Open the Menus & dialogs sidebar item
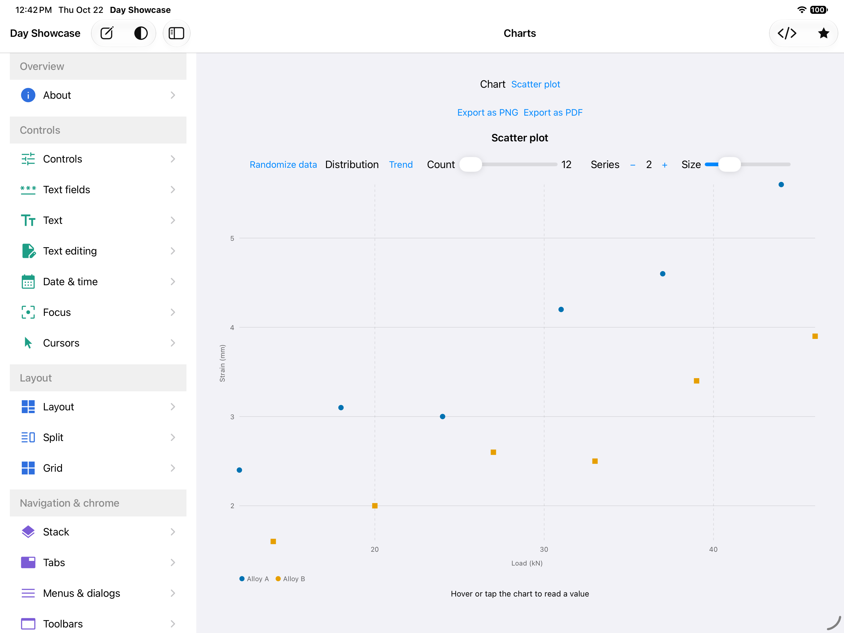This screenshot has width=844, height=633. (98, 593)
